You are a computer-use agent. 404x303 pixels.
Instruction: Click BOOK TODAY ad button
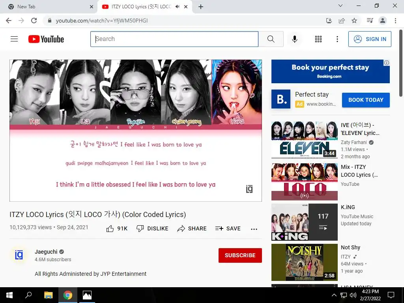pos(366,100)
